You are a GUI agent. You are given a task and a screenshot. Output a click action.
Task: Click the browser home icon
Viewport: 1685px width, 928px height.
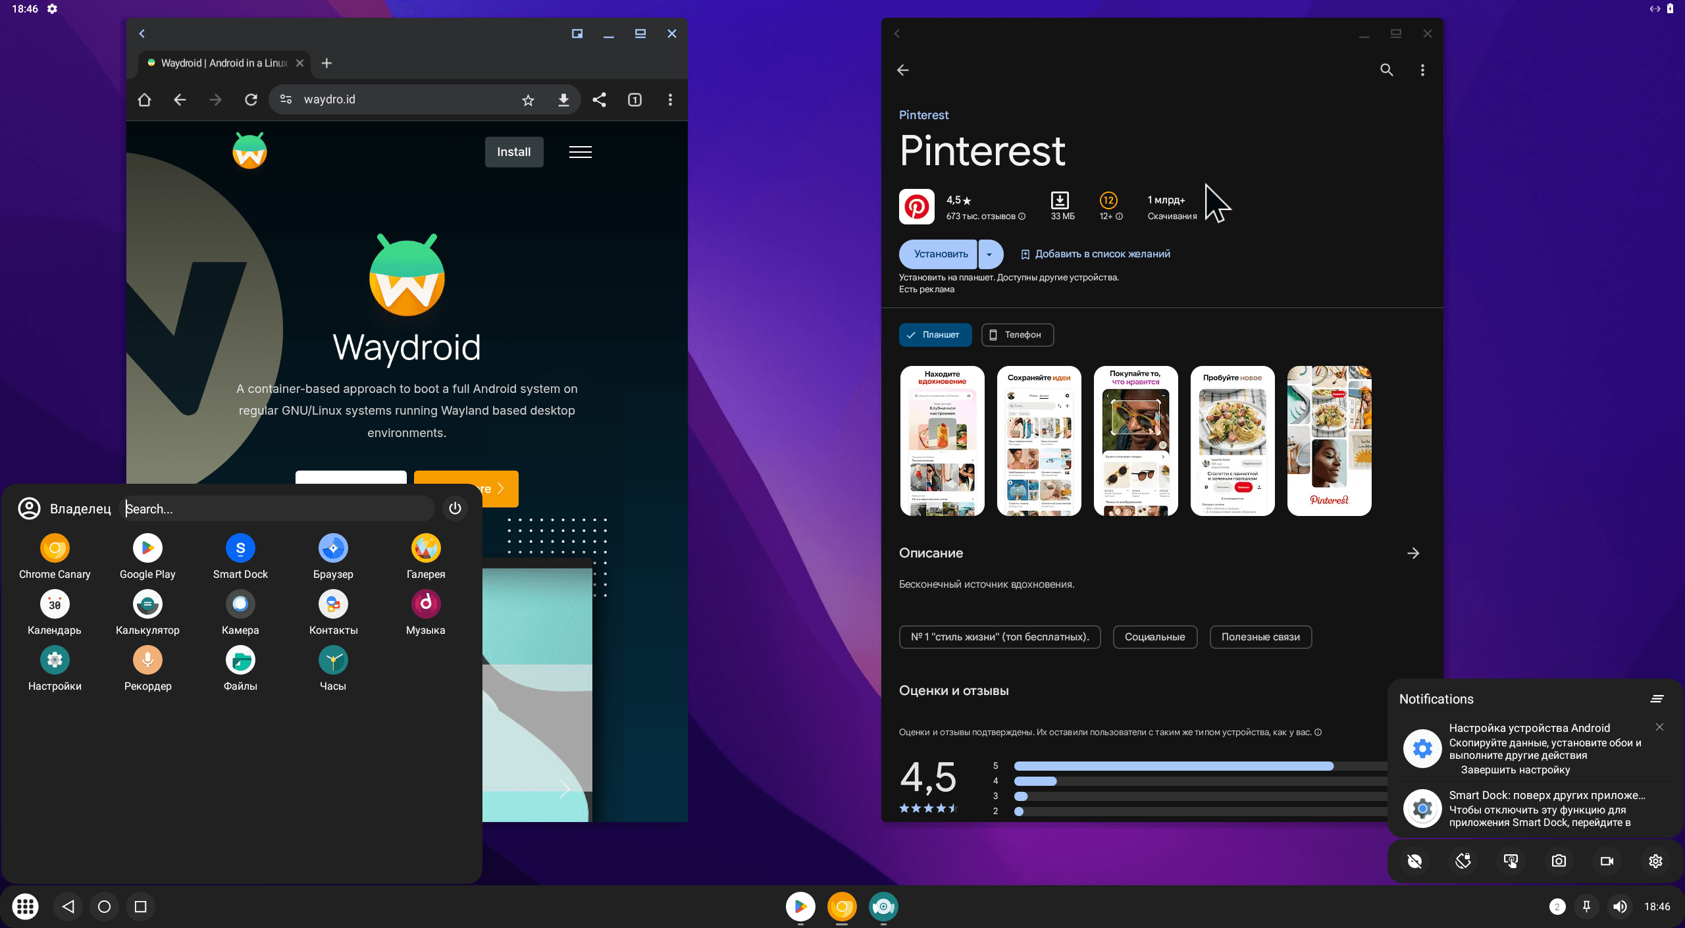(144, 99)
